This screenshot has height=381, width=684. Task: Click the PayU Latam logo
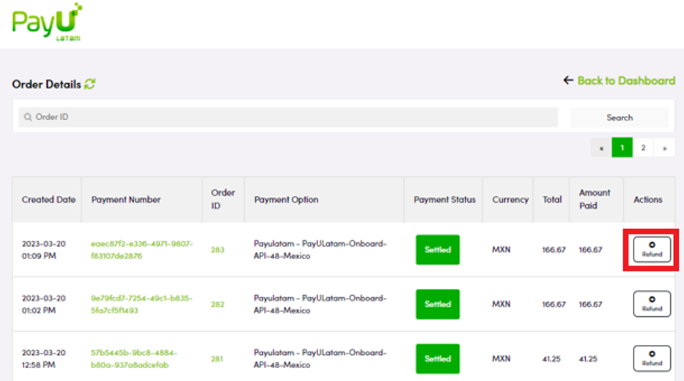coord(46,22)
